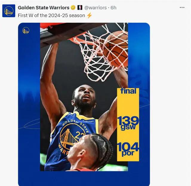Click the small Warriors bridge logo inside the graphic
Screen dimensions: 191x186
click(x=26, y=30)
